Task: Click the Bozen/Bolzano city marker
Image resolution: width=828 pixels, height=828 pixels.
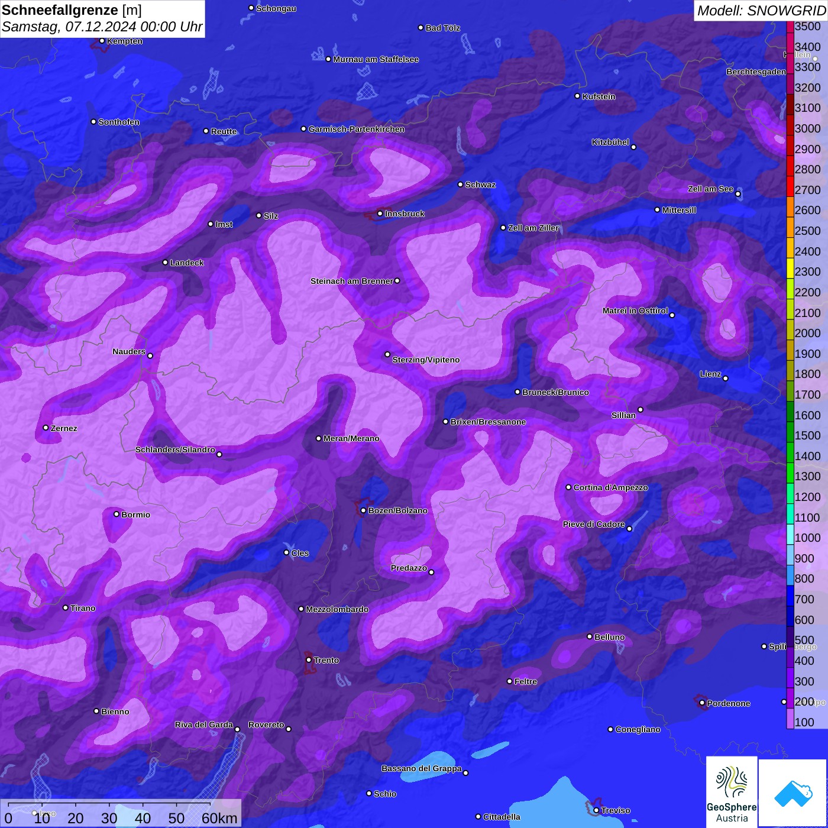Action: (x=364, y=510)
